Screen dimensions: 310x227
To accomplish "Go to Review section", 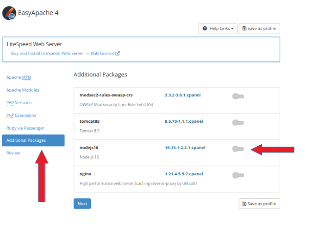I will [13, 153].
